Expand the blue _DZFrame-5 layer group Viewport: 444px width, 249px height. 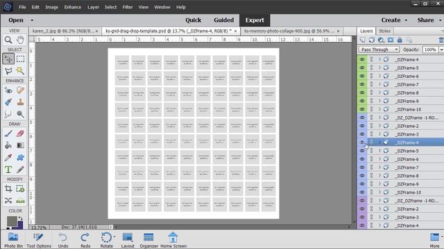[379, 151]
